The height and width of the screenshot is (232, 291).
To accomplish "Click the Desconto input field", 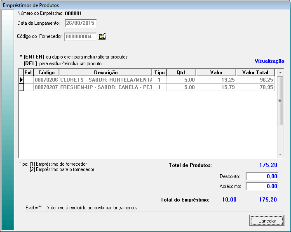I will pos(262,176).
